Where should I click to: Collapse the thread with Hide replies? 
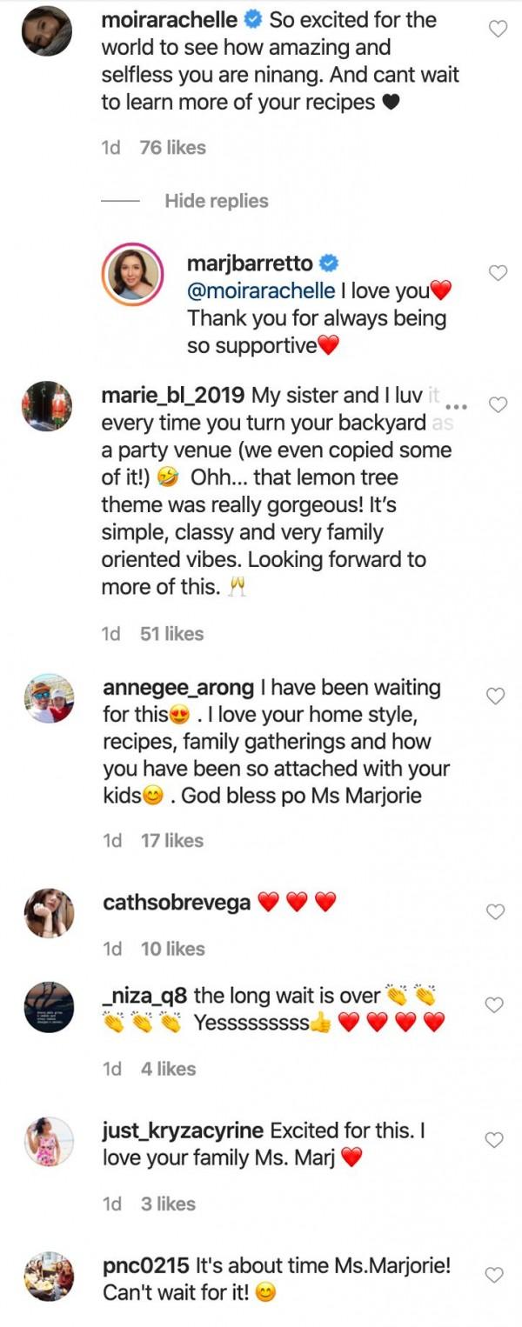point(217,201)
